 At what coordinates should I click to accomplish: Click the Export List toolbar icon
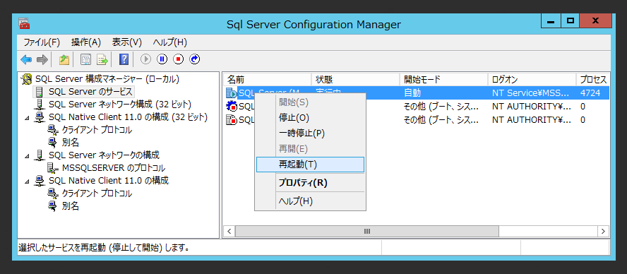coord(102,59)
